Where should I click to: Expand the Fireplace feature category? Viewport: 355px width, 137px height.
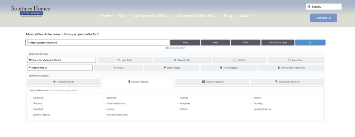coord(37,103)
